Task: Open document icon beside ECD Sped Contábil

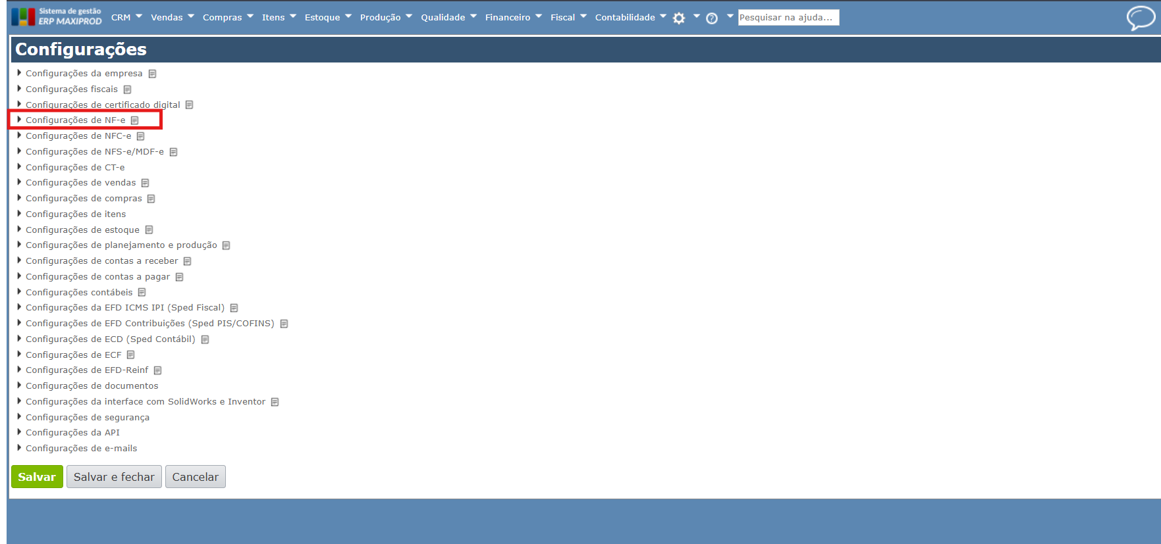Action: tap(205, 339)
